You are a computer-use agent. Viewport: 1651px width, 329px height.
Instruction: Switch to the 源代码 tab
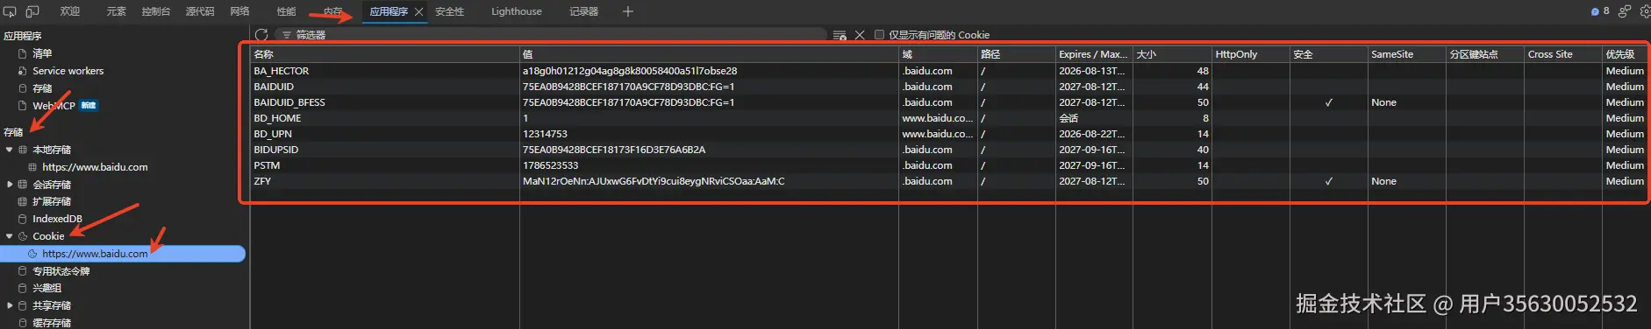point(200,11)
